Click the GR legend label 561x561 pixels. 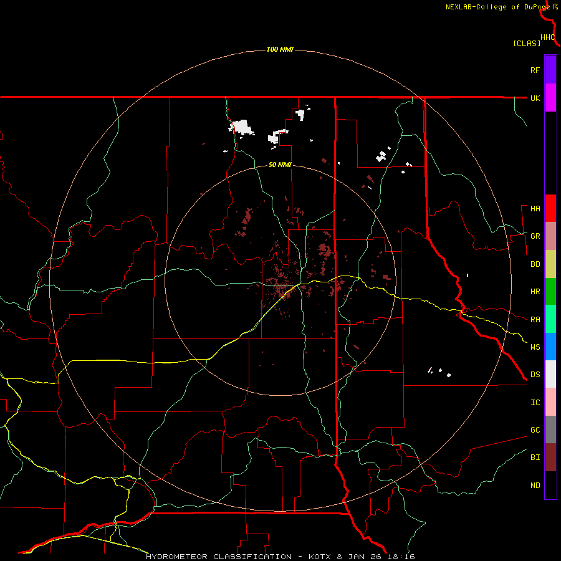pyautogui.click(x=535, y=236)
